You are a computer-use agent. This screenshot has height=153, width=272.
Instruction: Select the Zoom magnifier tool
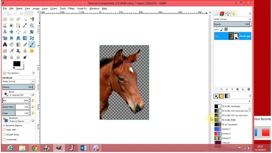coord(32,25)
